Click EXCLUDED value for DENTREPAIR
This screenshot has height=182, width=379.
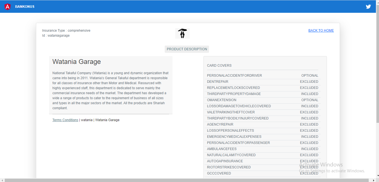tap(309, 82)
